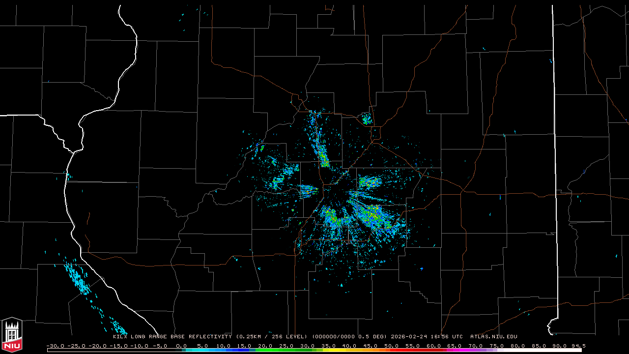Click the 65.0 dBZ scale label
This screenshot has height=354, width=629.
click(x=454, y=346)
